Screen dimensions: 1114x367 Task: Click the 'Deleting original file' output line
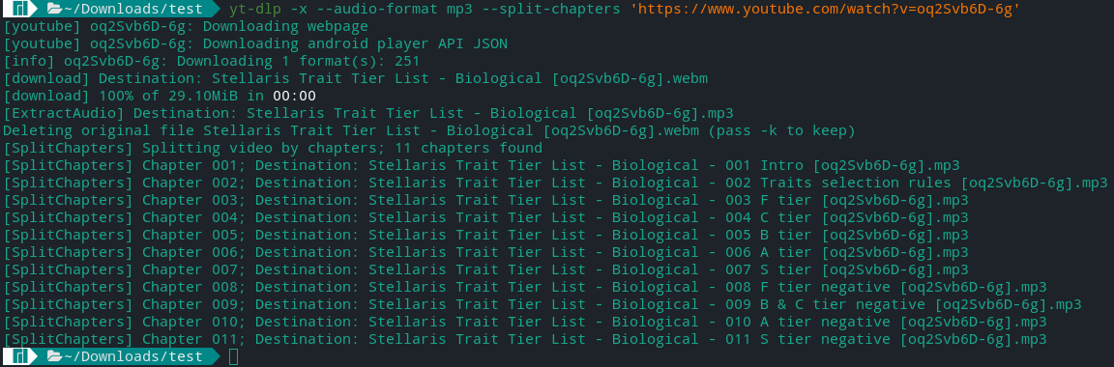point(429,130)
